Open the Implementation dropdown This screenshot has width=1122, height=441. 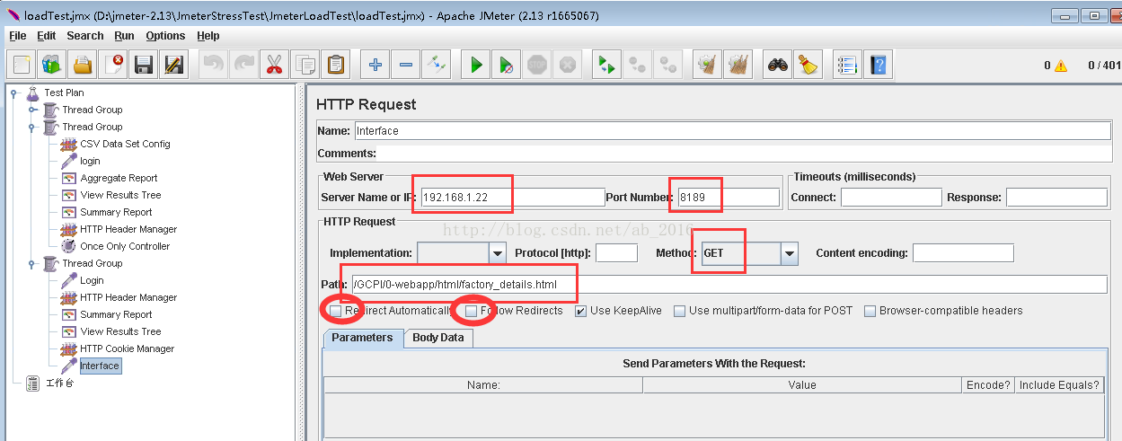pos(498,253)
